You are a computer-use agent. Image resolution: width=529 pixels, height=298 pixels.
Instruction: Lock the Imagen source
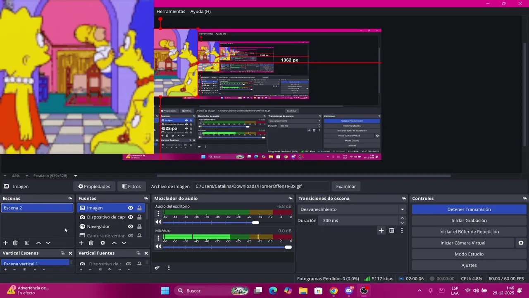point(139,208)
